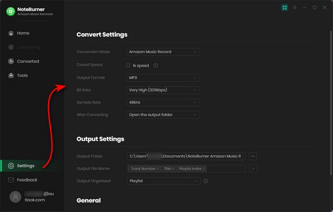Viewport: 333px width, 212px height.
Task: Enable the 1x speed checkbox
Action: click(128, 66)
